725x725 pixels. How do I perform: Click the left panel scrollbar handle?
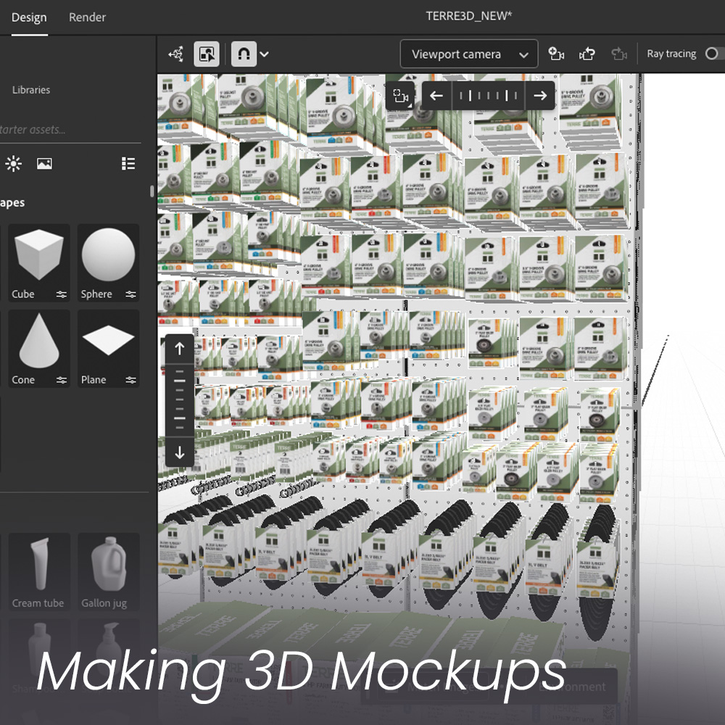(x=152, y=191)
